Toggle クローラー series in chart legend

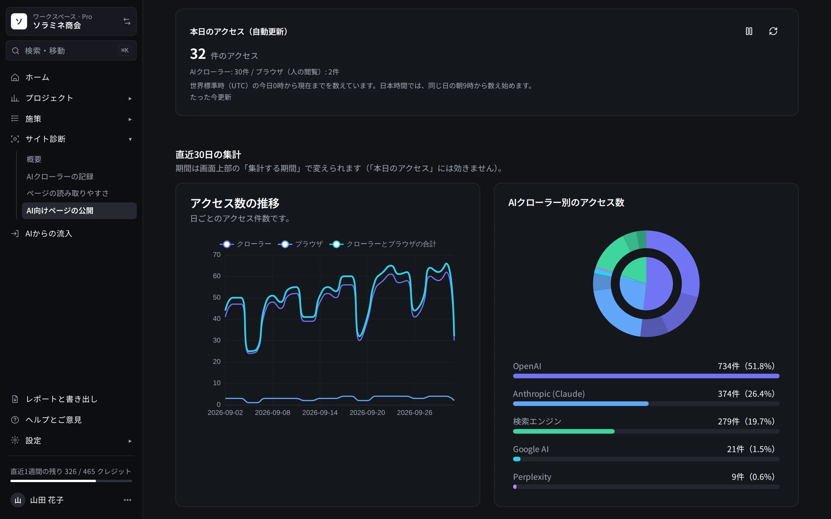(x=245, y=244)
